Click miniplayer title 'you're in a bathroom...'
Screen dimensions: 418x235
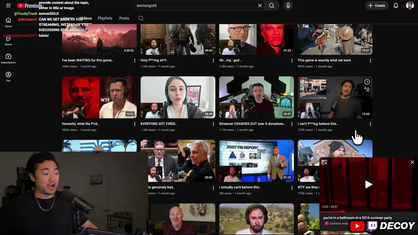358,218
